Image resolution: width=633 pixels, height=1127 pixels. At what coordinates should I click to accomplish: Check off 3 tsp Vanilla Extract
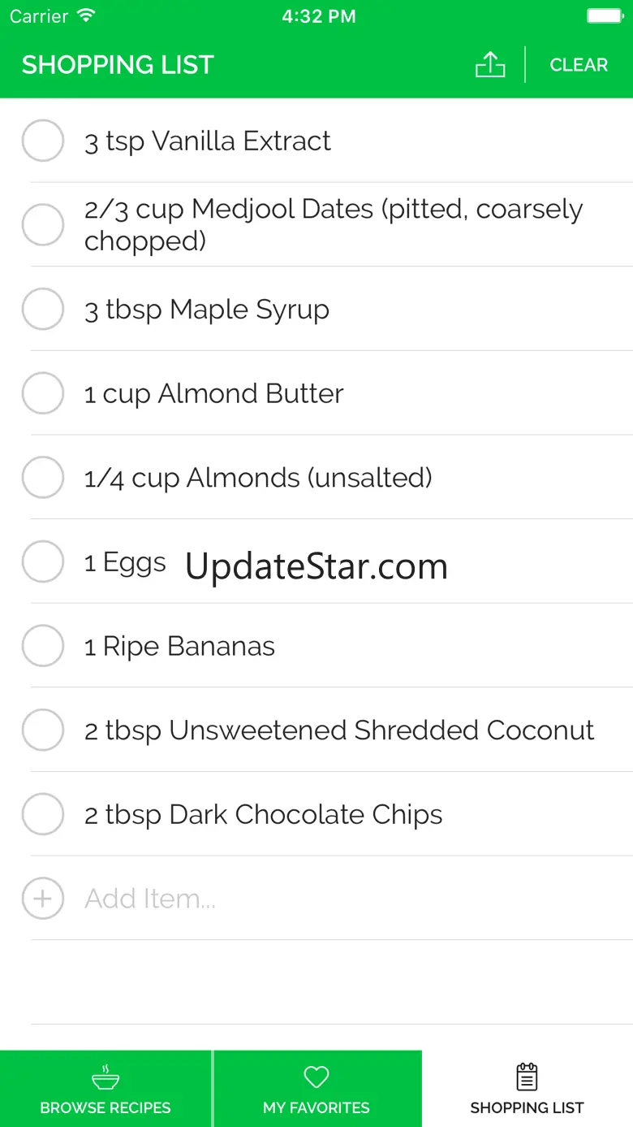(42, 141)
